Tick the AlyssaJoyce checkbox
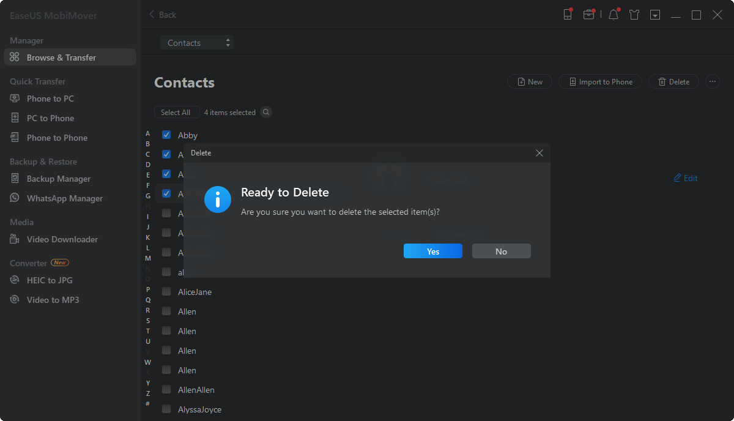Image resolution: width=734 pixels, height=421 pixels. coord(166,409)
